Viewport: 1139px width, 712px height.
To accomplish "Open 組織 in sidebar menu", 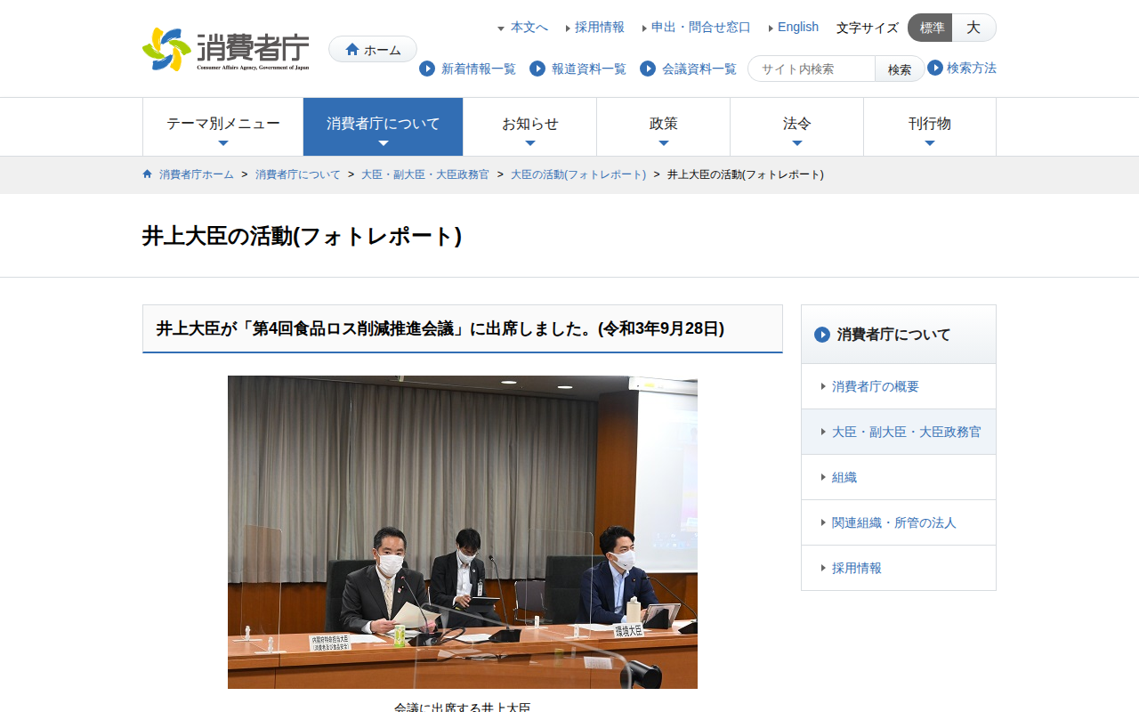I will (899, 477).
